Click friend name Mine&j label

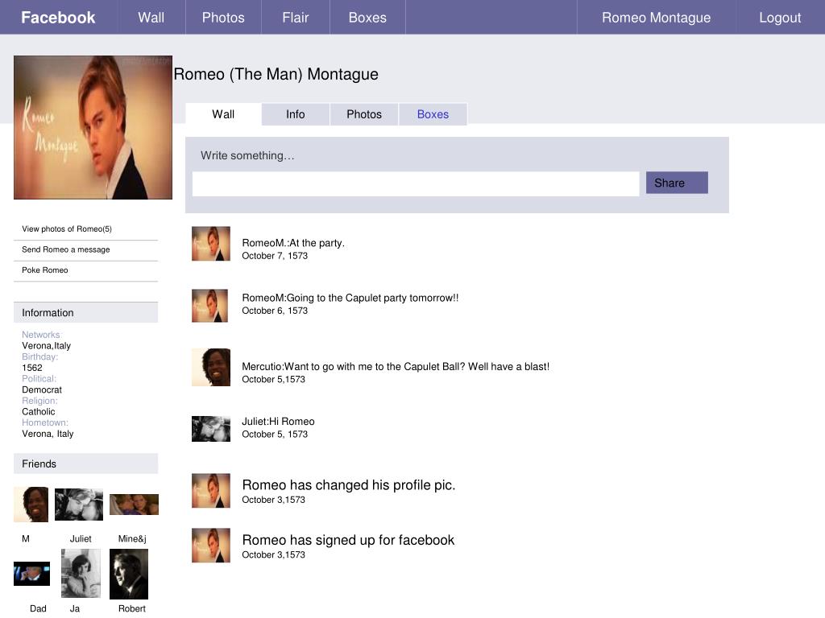click(x=132, y=538)
